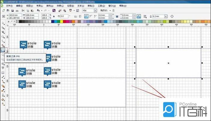
Task: Toggle edit corners together lock
Action: [117, 17]
